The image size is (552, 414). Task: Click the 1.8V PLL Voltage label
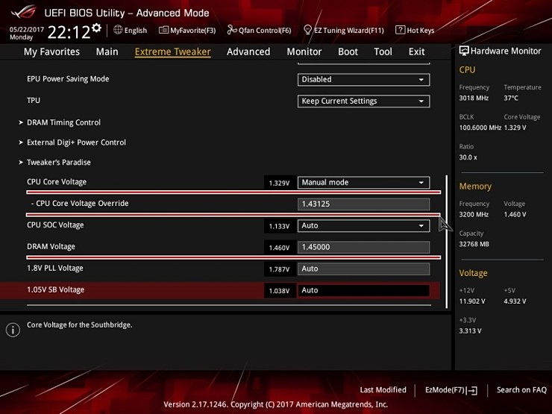pyautogui.click(x=55, y=269)
